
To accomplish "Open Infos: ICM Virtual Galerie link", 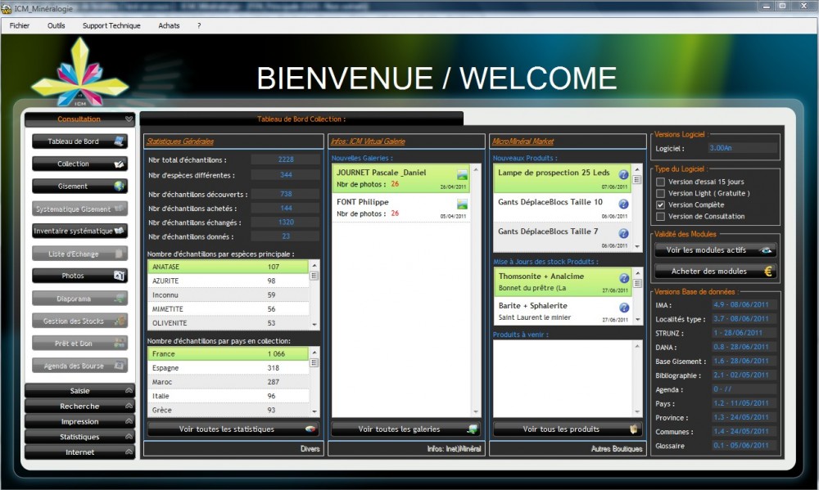I will pos(369,142).
